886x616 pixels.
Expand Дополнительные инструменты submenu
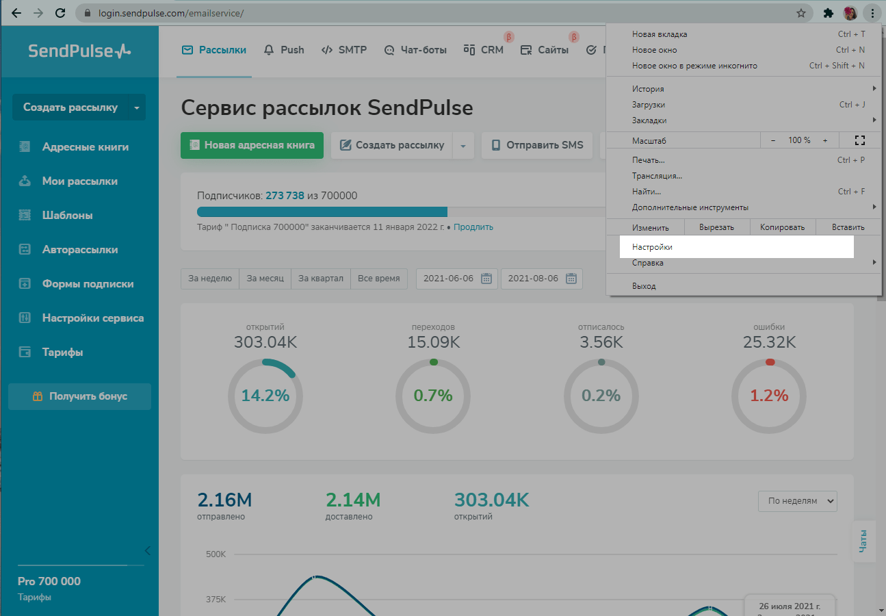point(743,207)
